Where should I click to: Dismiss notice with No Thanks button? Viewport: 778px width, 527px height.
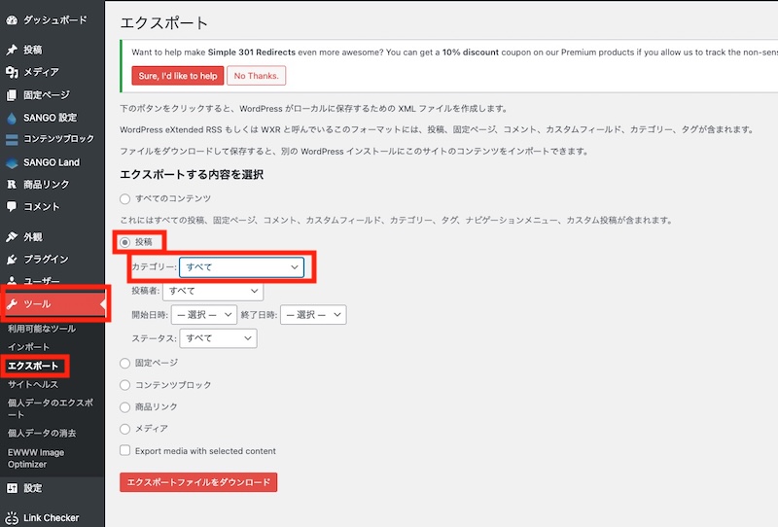click(x=257, y=76)
